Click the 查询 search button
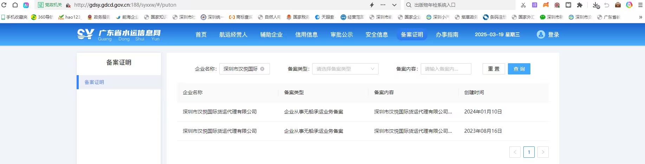645x164 pixels. [519, 69]
